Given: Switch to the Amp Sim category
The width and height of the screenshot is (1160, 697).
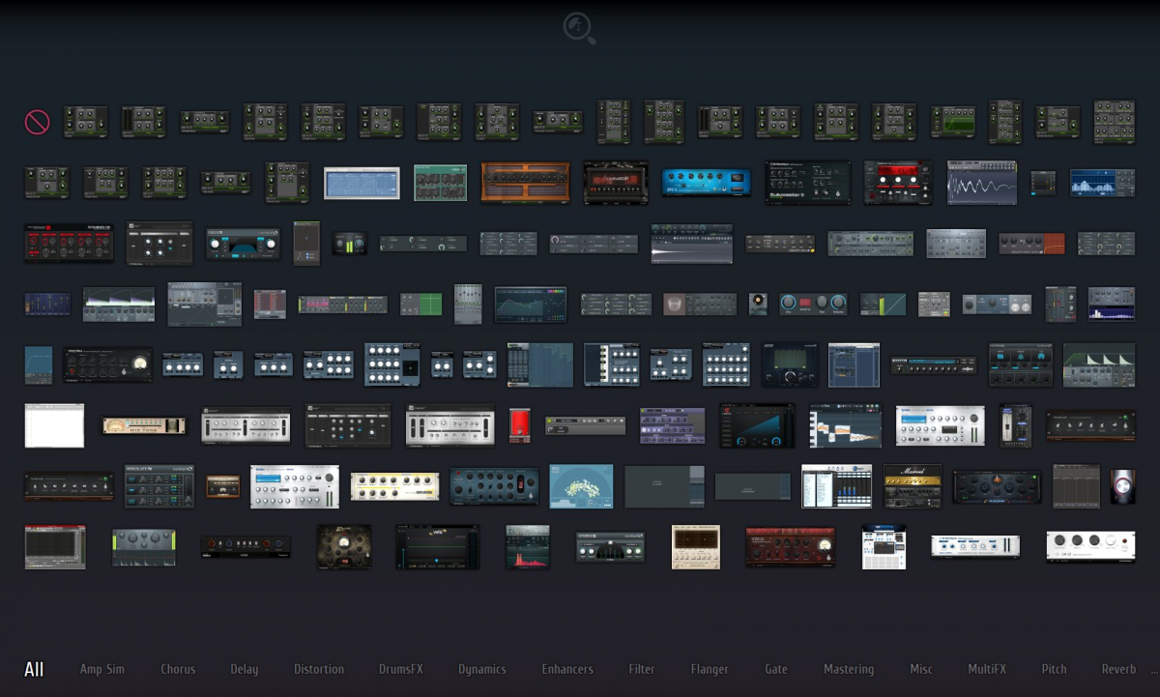Looking at the screenshot, I should tap(102, 669).
